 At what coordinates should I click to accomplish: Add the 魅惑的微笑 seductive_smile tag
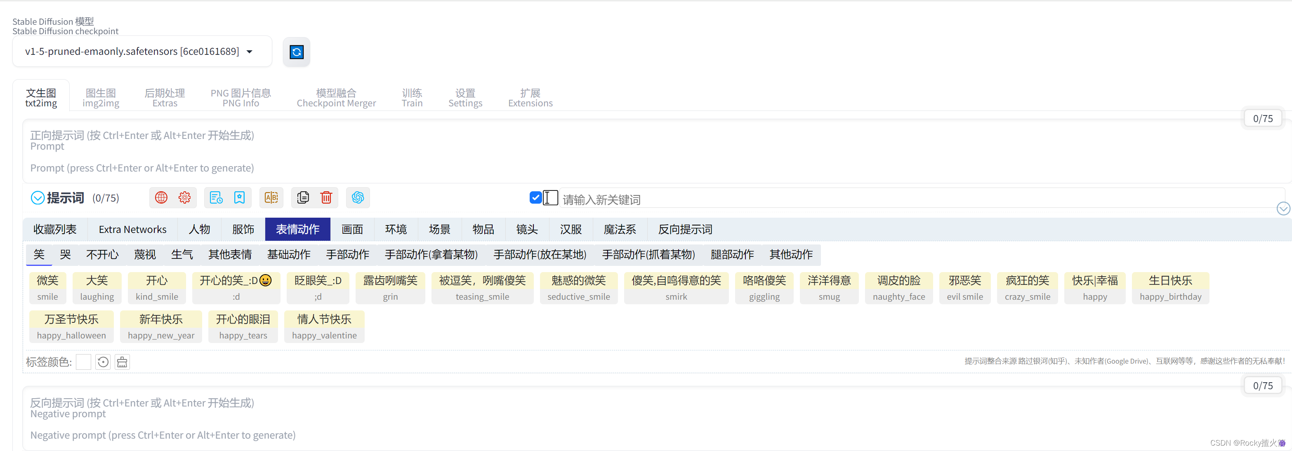click(579, 288)
